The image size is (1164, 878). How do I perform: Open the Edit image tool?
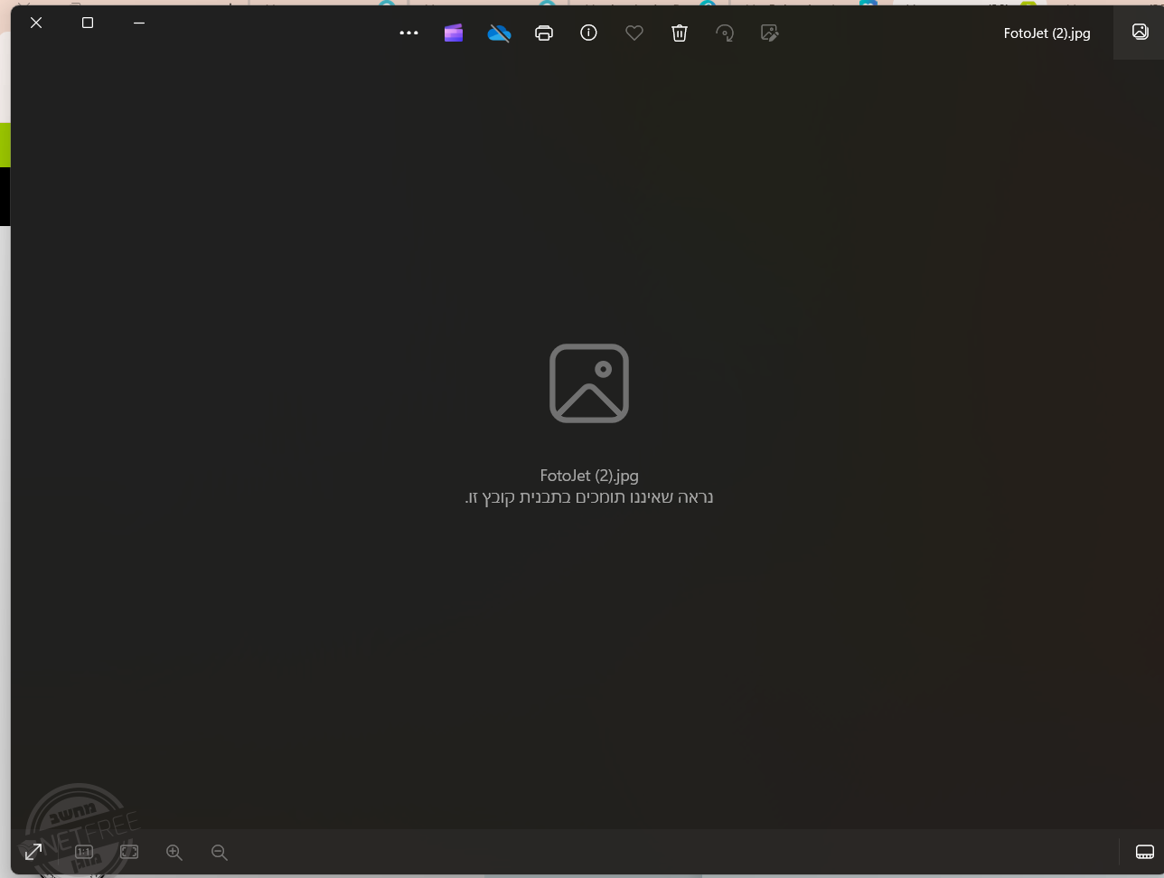tap(770, 33)
